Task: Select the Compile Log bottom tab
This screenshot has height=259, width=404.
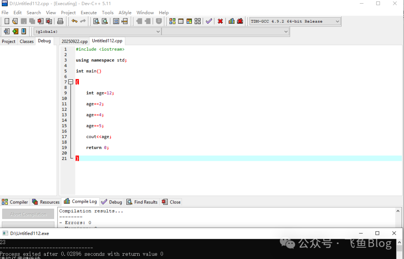Action: 80,202
